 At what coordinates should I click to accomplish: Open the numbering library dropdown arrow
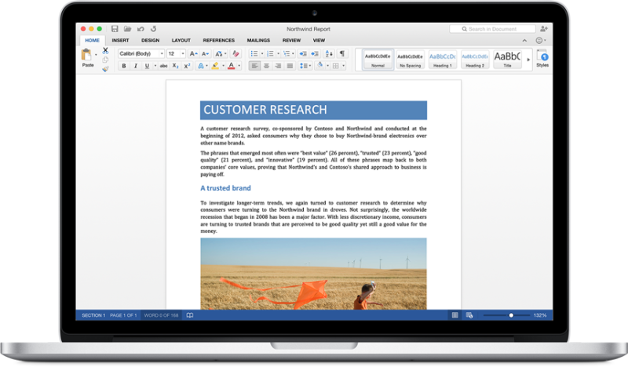pos(278,53)
